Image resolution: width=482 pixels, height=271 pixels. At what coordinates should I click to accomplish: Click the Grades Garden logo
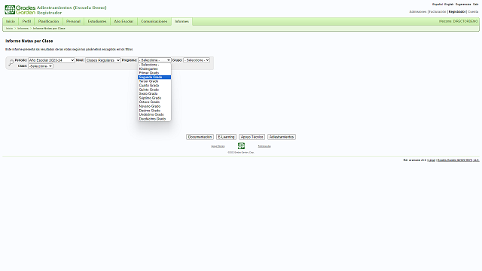[x=20, y=10]
